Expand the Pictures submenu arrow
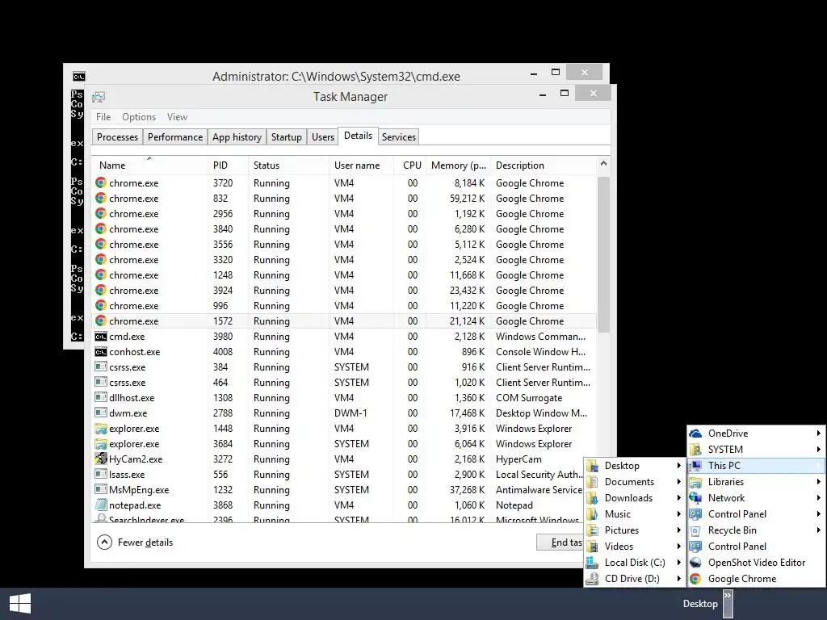This screenshot has width=827, height=620. click(679, 530)
